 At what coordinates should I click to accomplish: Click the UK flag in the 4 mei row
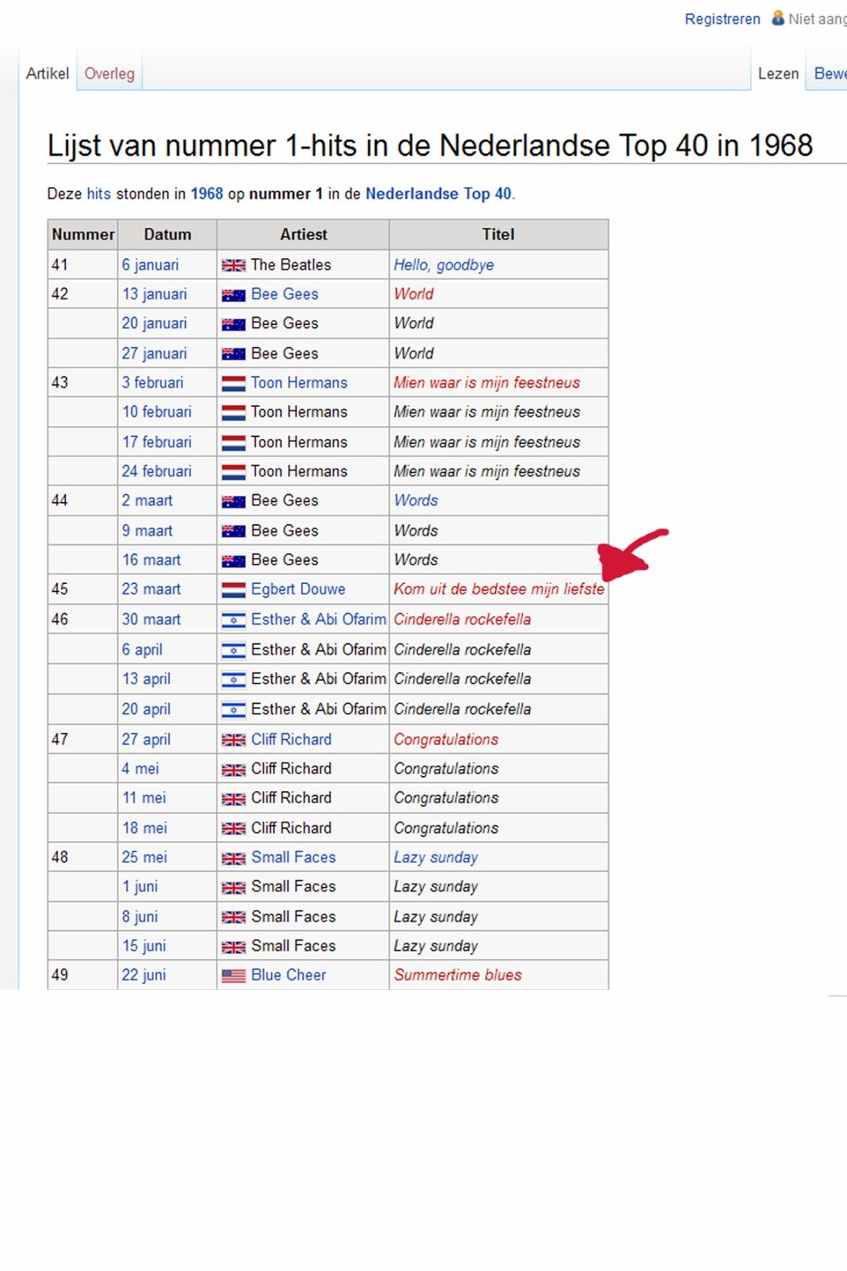point(234,769)
